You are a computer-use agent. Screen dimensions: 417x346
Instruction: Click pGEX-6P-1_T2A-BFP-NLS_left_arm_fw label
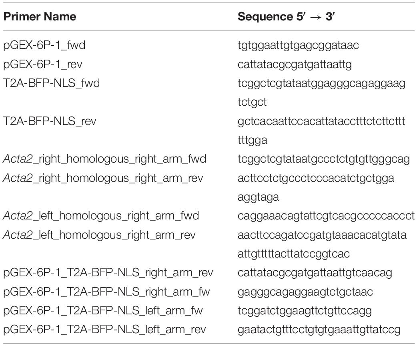[x=103, y=311]
